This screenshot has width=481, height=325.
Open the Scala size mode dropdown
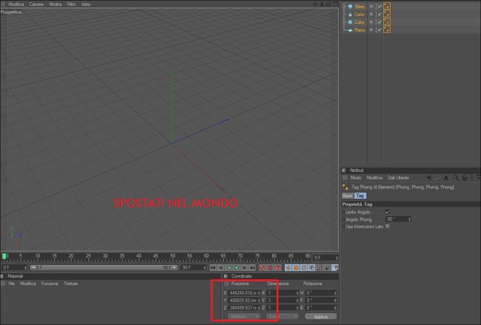coord(283,317)
